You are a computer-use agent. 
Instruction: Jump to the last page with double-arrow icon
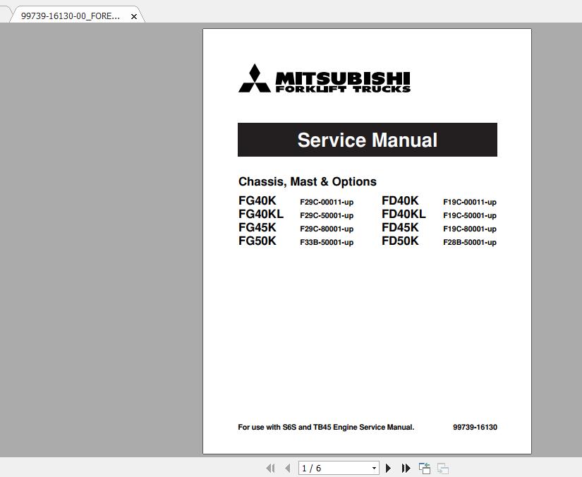coord(406,468)
